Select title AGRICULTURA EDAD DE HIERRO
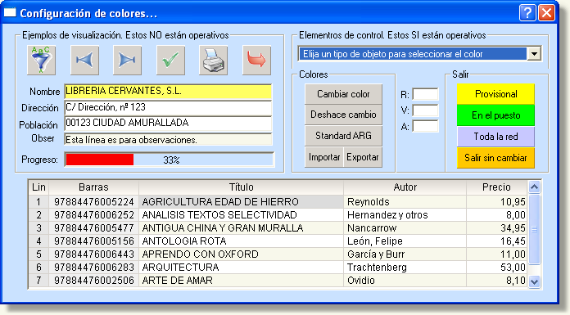570x315 pixels. 241,201
